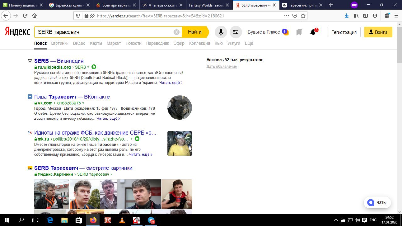Expand Wikipedia snippet via Читать ещё
Screen dimensions: 402x226
171,83
